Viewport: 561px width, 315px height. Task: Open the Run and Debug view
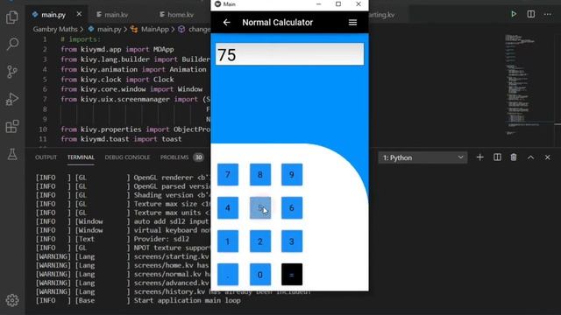click(x=12, y=99)
